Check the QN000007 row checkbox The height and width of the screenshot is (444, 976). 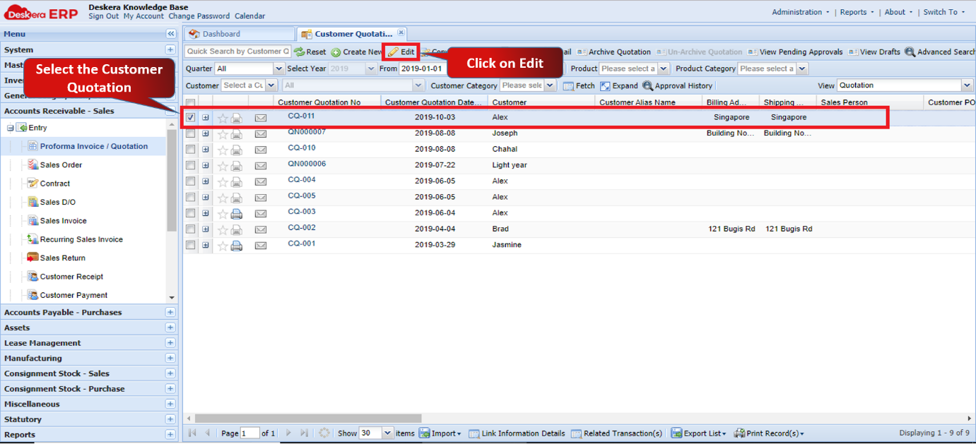point(191,133)
